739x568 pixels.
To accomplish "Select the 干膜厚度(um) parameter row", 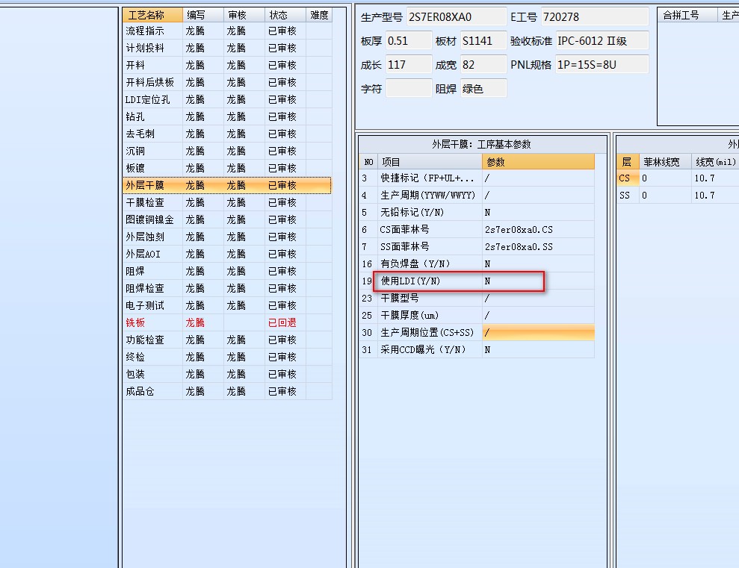I will tap(477, 315).
